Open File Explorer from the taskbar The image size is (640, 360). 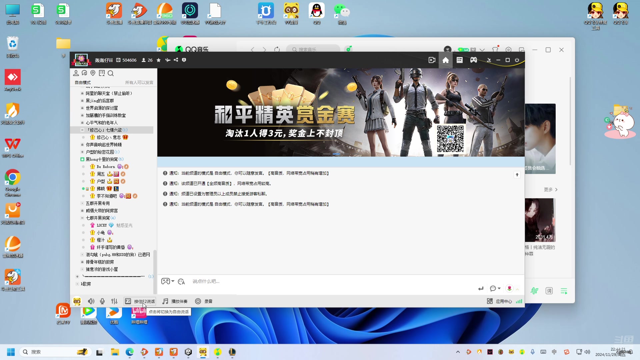coord(115,352)
